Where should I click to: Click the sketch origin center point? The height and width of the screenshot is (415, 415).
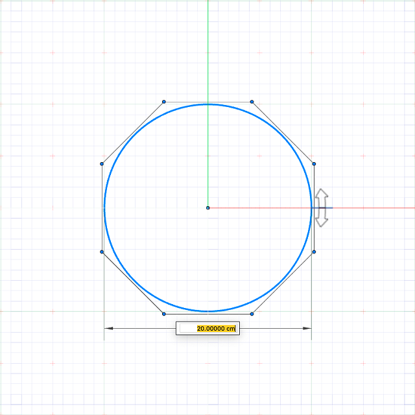pos(207,207)
